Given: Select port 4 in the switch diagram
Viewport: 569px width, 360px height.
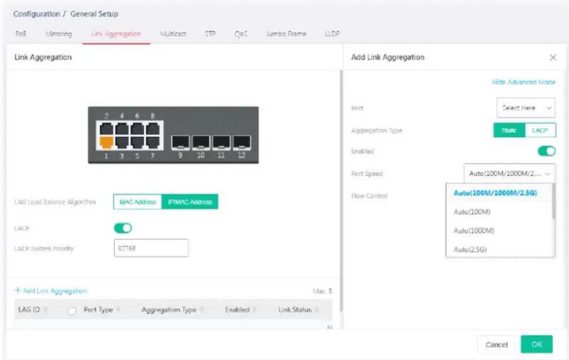Looking at the screenshot, I should click(x=122, y=129).
